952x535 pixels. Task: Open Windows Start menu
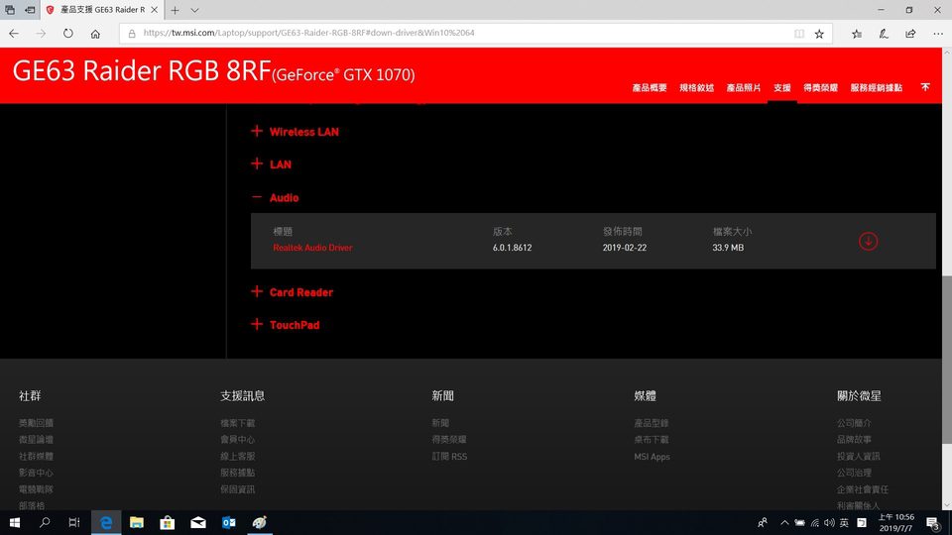(x=15, y=522)
